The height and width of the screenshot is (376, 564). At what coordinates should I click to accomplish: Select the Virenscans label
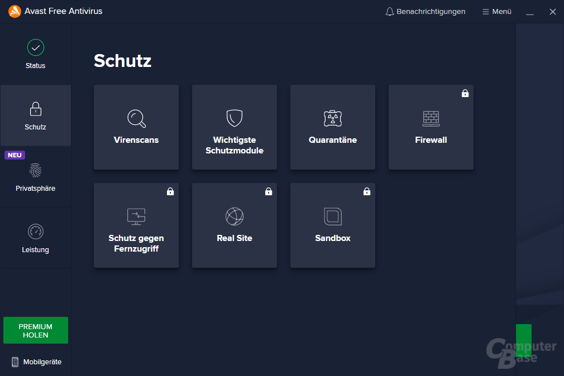coord(136,140)
